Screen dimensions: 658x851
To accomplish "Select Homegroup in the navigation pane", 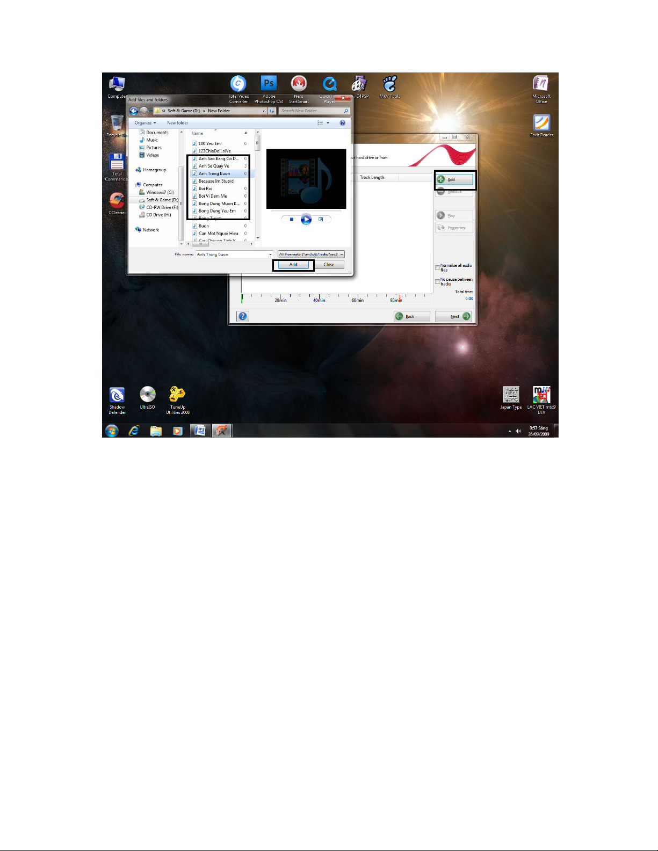I will point(154,170).
